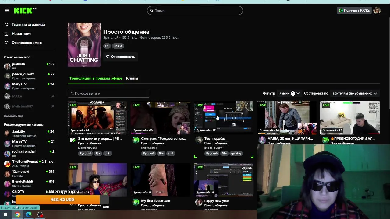Open the Тест пердёж stream thumbnail
Viewport: 390px width, 219px height.
(x=224, y=118)
